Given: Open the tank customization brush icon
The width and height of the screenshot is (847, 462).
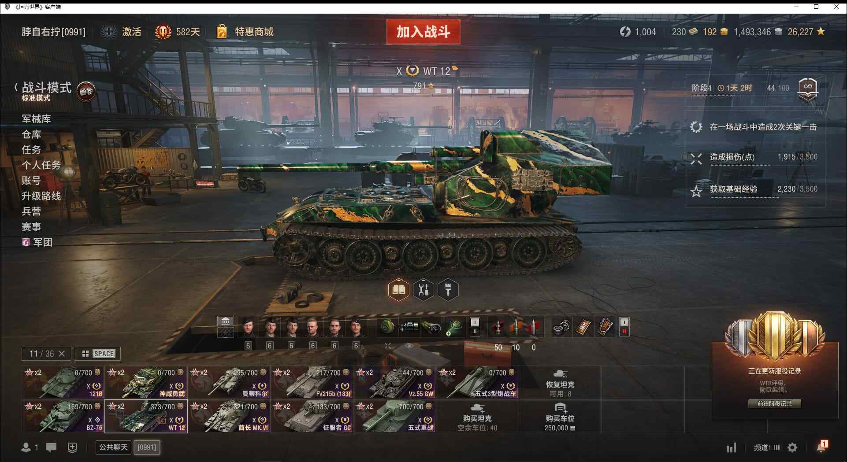Looking at the screenshot, I should 448,290.
